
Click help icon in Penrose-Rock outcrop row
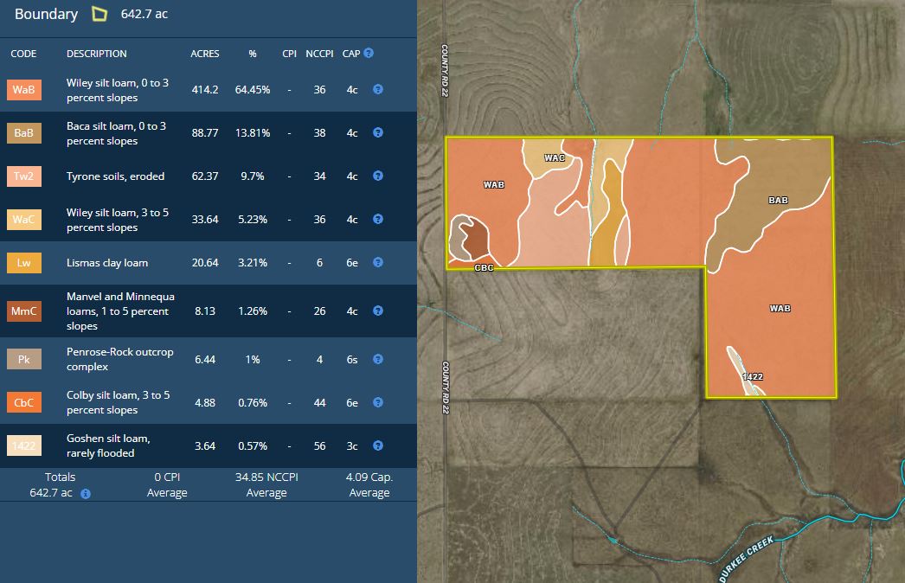[377, 359]
